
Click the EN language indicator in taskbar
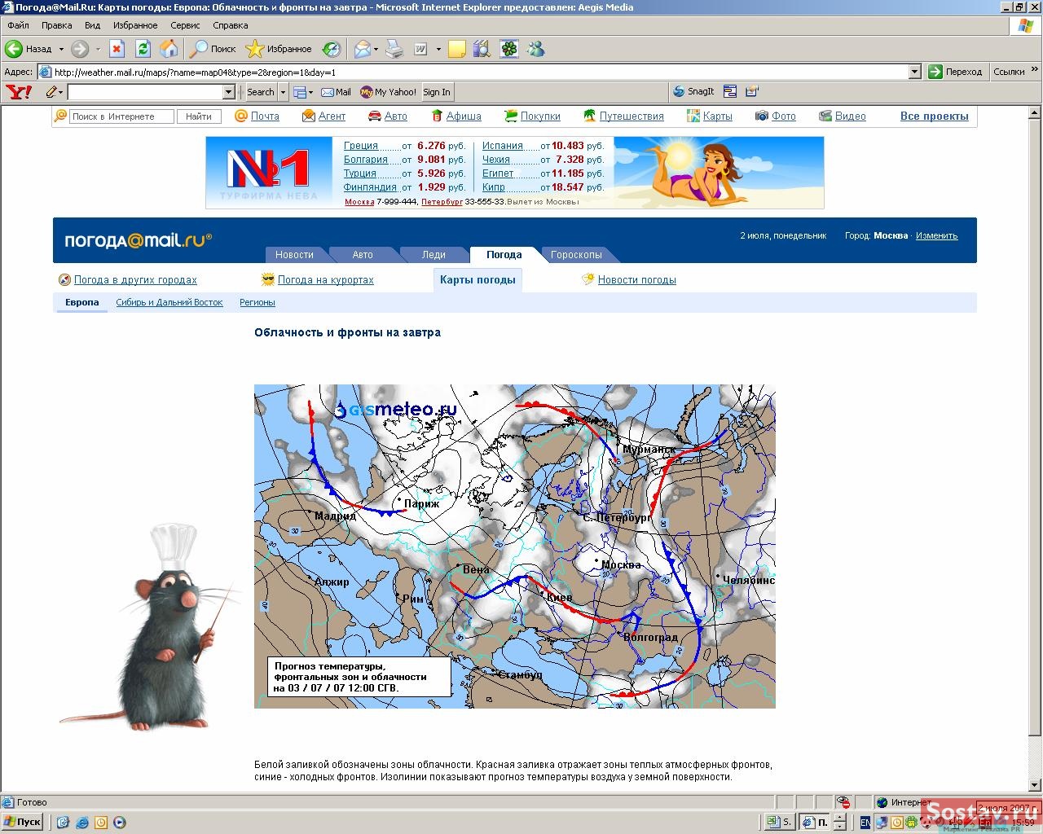click(x=865, y=823)
